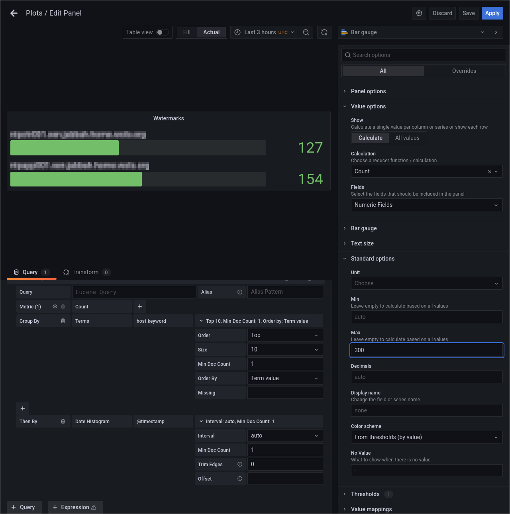Delete the Metric (1) row
Viewport: 510px width, 514px height.
click(x=63, y=306)
